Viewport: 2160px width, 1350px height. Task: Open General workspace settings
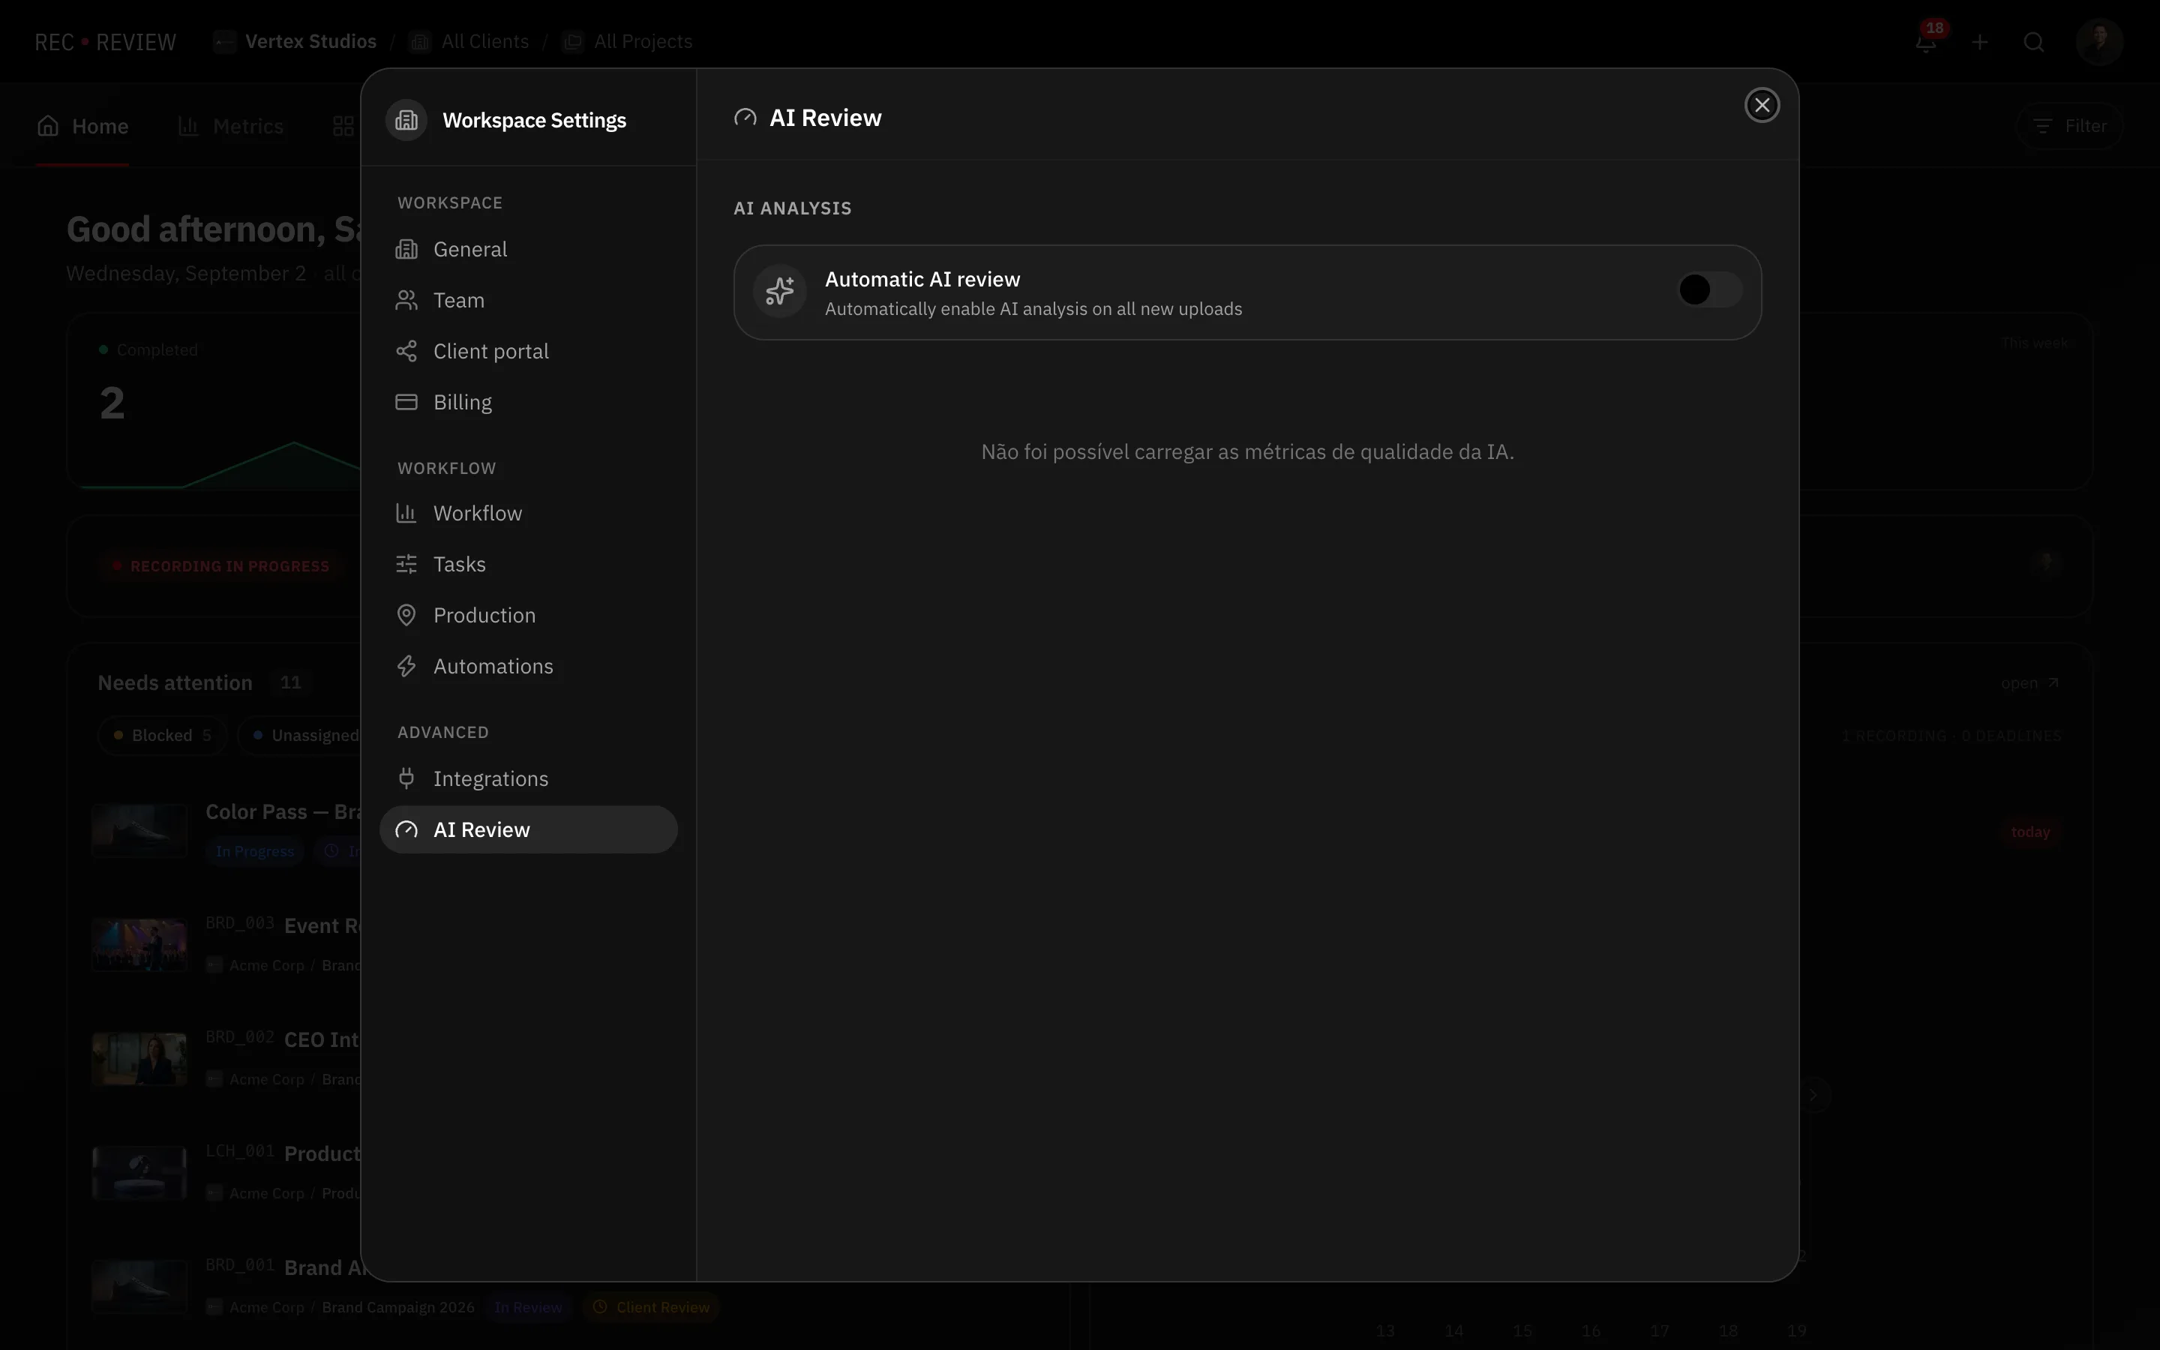pyautogui.click(x=529, y=249)
